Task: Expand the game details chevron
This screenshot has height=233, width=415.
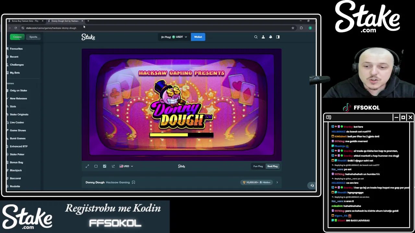Action: (x=277, y=183)
